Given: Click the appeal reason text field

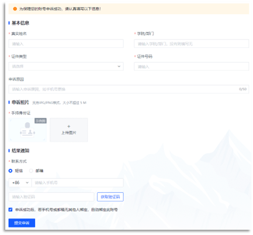Looking at the screenshot, I should click(129, 89).
